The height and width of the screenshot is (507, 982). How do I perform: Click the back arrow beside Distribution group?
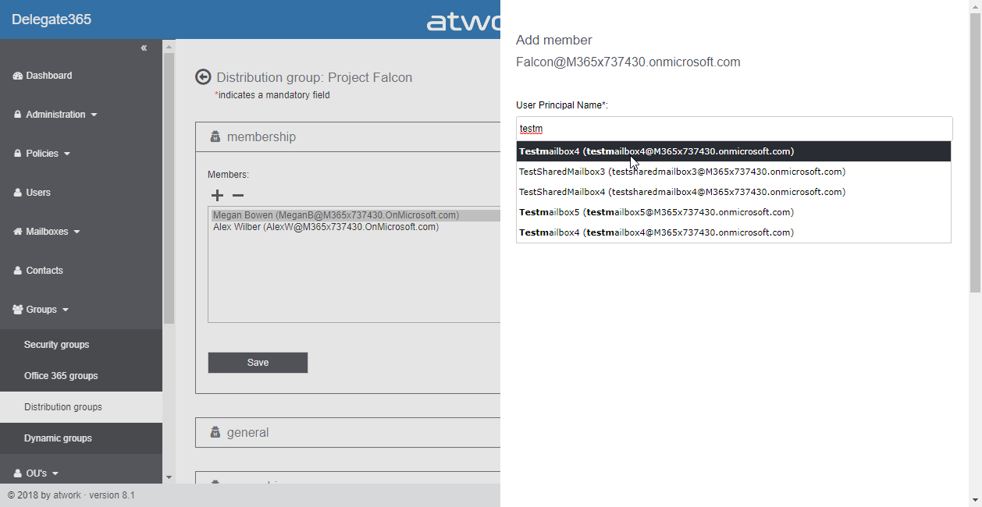(x=203, y=76)
